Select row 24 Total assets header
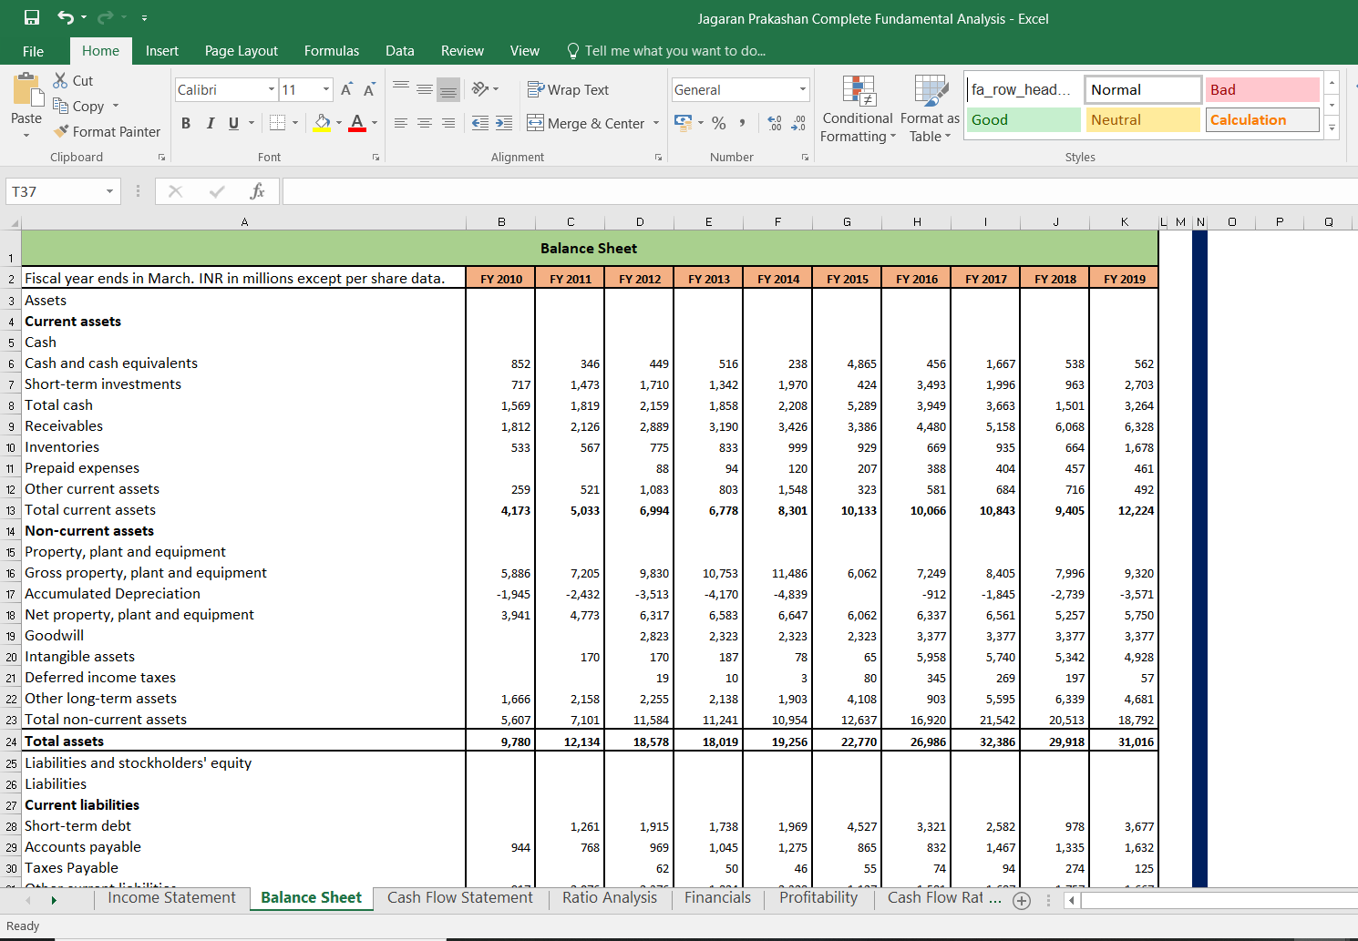 click(x=11, y=742)
